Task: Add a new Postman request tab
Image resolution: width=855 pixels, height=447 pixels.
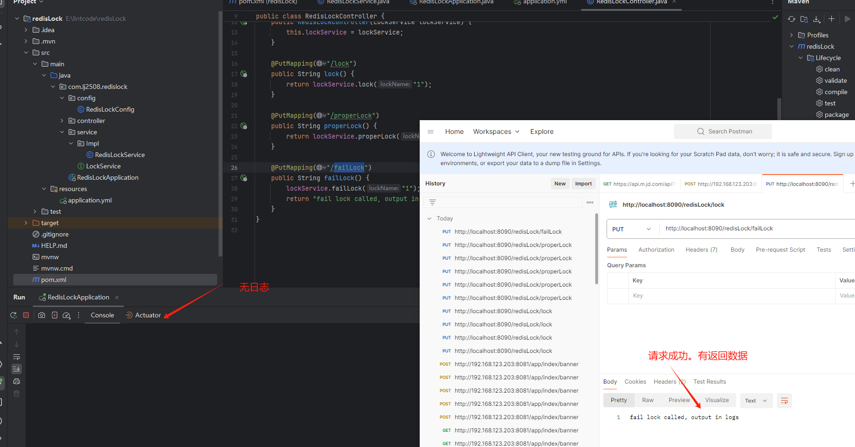Action: click(x=852, y=184)
